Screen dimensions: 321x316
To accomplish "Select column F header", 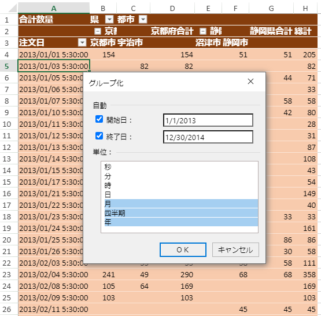I will (x=235, y=9).
